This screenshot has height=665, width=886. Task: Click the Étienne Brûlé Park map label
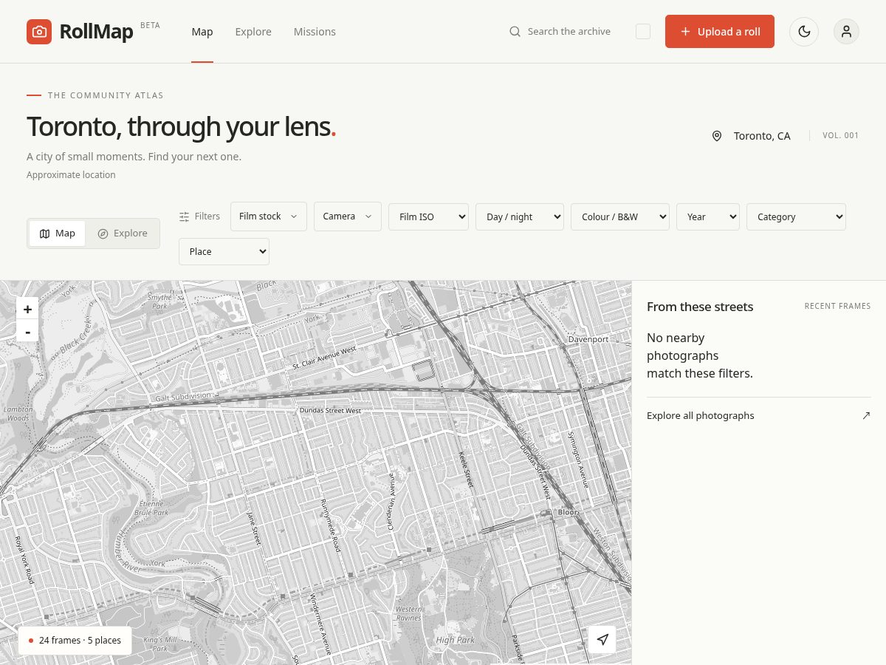point(150,507)
